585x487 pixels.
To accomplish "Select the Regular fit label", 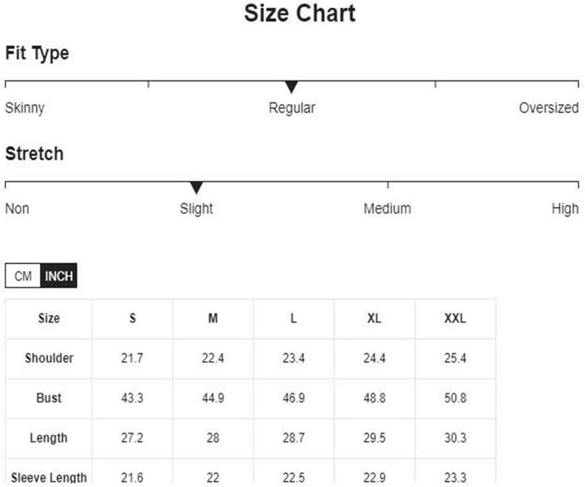I will point(292,108).
